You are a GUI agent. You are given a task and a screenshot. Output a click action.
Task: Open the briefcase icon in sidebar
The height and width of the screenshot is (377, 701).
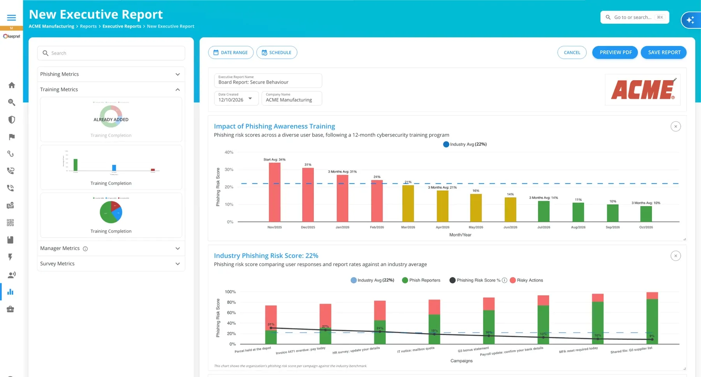(x=11, y=309)
